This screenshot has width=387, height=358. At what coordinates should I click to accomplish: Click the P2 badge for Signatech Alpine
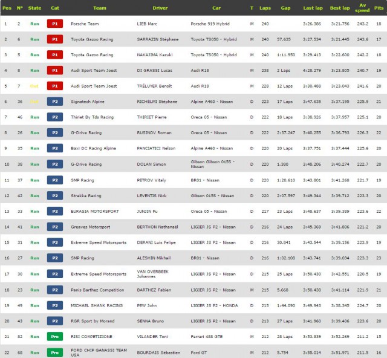55,102
